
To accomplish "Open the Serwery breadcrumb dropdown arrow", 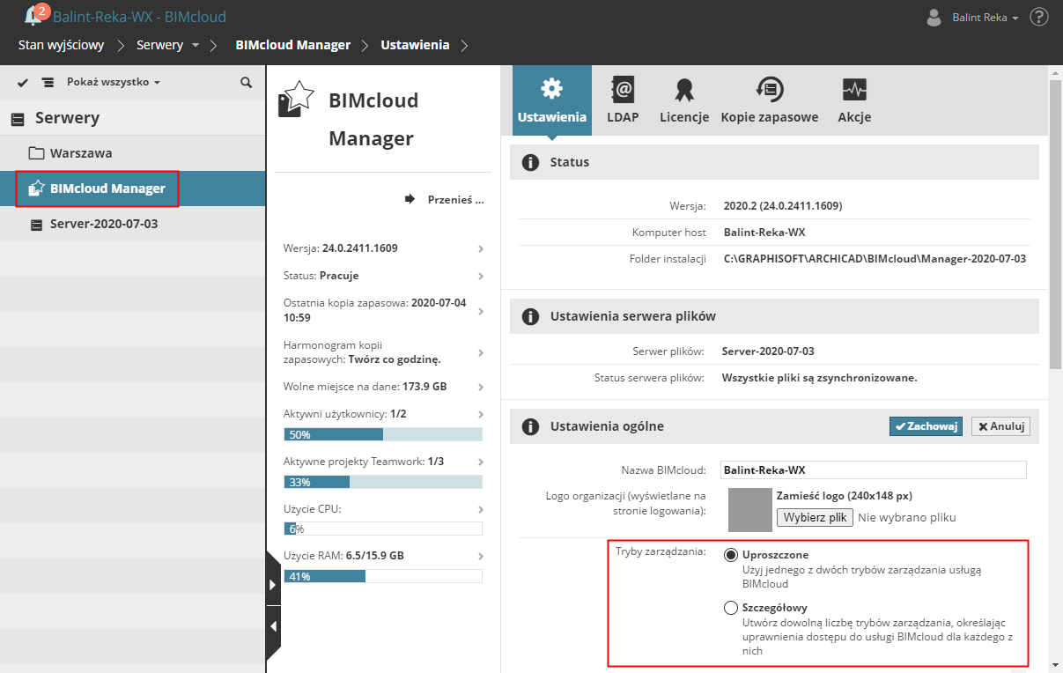I will tap(196, 45).
